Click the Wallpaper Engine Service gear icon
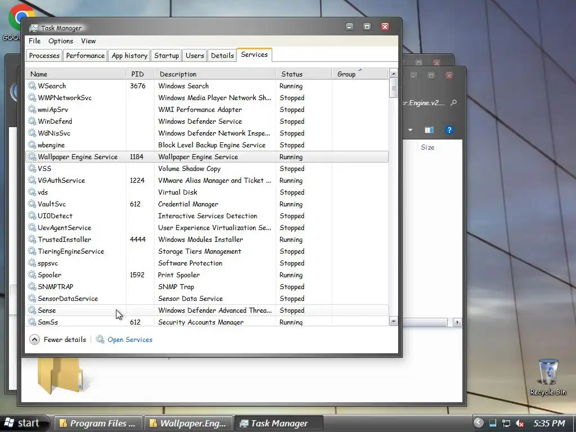Viewport: 576px width, 432px height. pos(32,157)
